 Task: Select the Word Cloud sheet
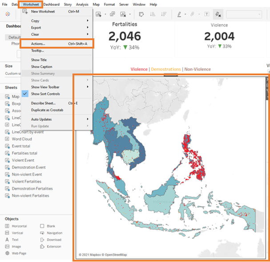(22, 139)
